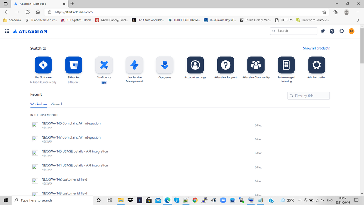Open BIOTREM bookmark
Image resolution: width=364 pixels, height=205 pixels.
[x=284, y=20]
